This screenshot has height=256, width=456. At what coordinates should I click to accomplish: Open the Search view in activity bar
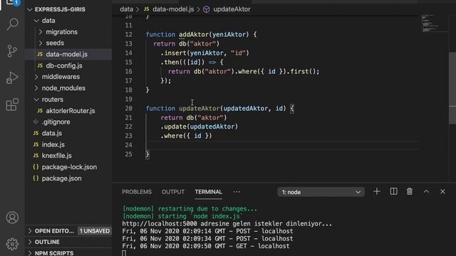12,24
